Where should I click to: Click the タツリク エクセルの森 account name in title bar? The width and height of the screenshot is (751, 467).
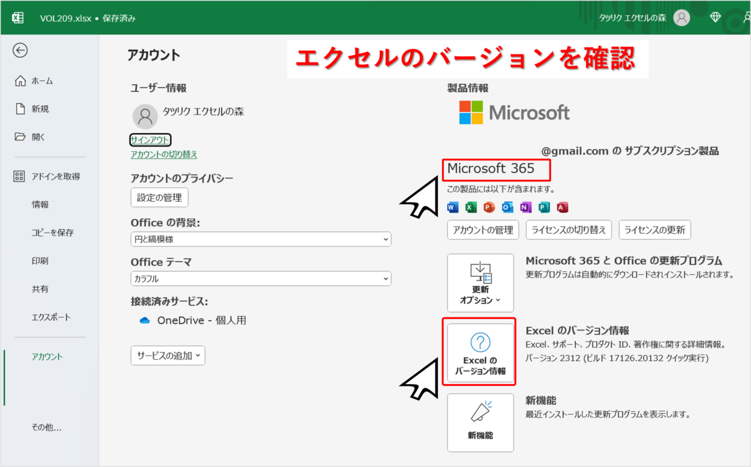tap(632, 18)
